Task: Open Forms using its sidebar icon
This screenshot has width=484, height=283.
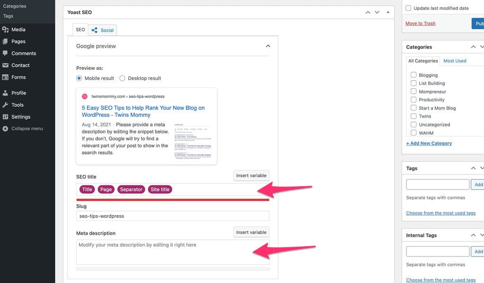Action: pyautogui.click(x=5, y=77)
